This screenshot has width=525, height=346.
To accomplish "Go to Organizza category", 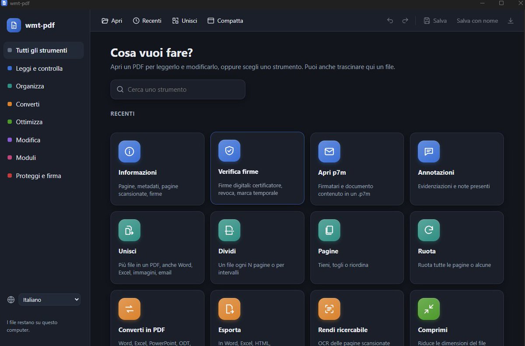I will coord(43,86).
